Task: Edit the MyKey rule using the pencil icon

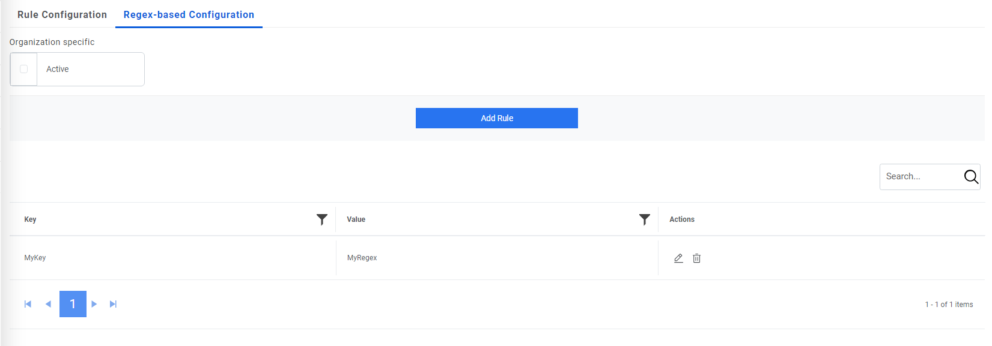Action: [678, 258]
